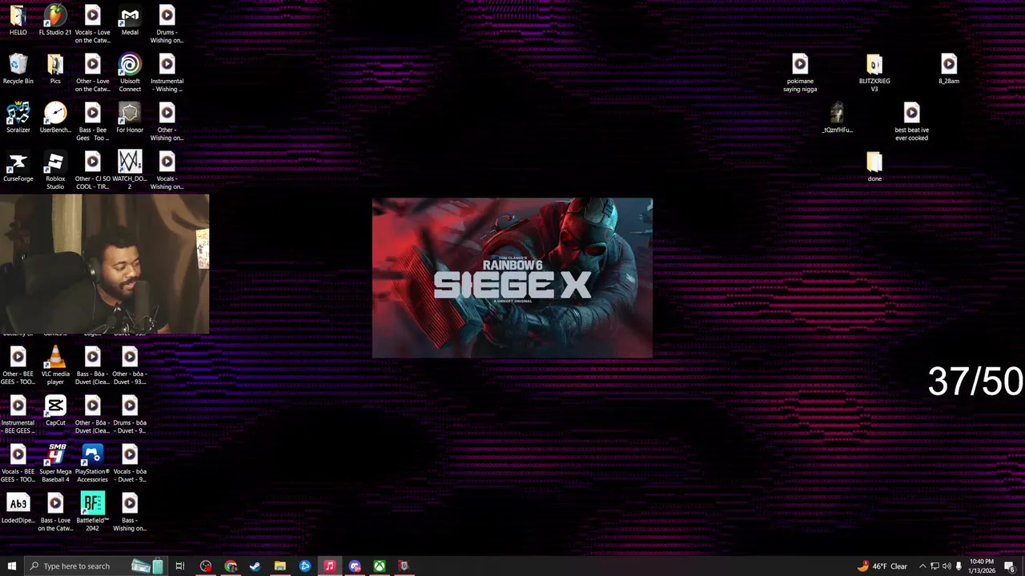The image size is (1025, 576).
Task: Switch to Rainbow Six Siege taskbar icon
Action: point(404,566)
